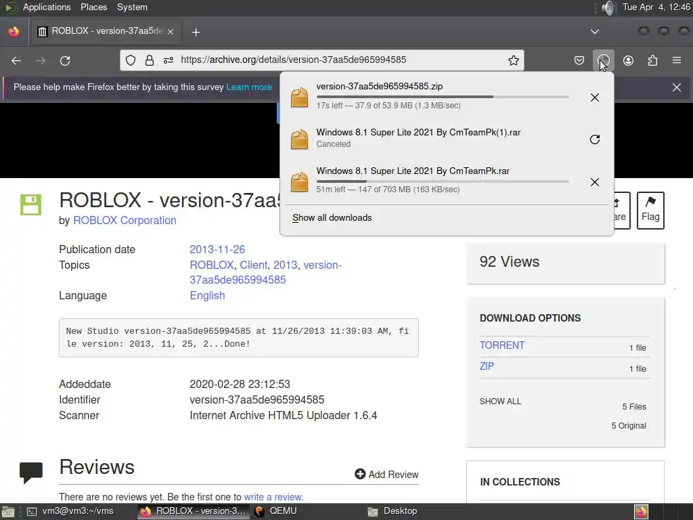Expand the list all tabs chevron
Viewport: 693px width, 520px height.
click(595, 31)
